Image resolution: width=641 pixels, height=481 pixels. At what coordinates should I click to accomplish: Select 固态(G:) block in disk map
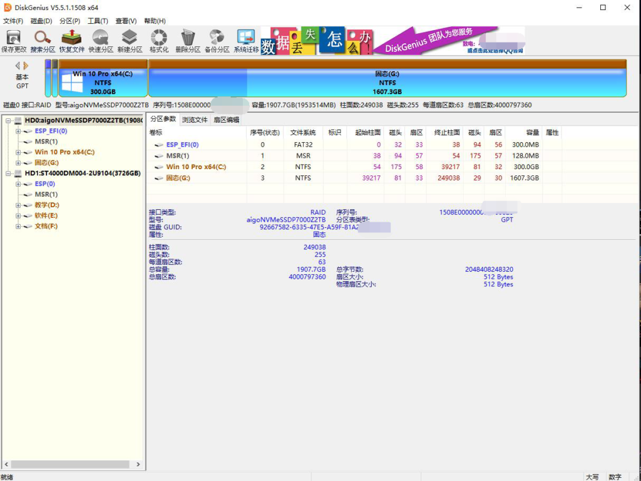(387, 78)
